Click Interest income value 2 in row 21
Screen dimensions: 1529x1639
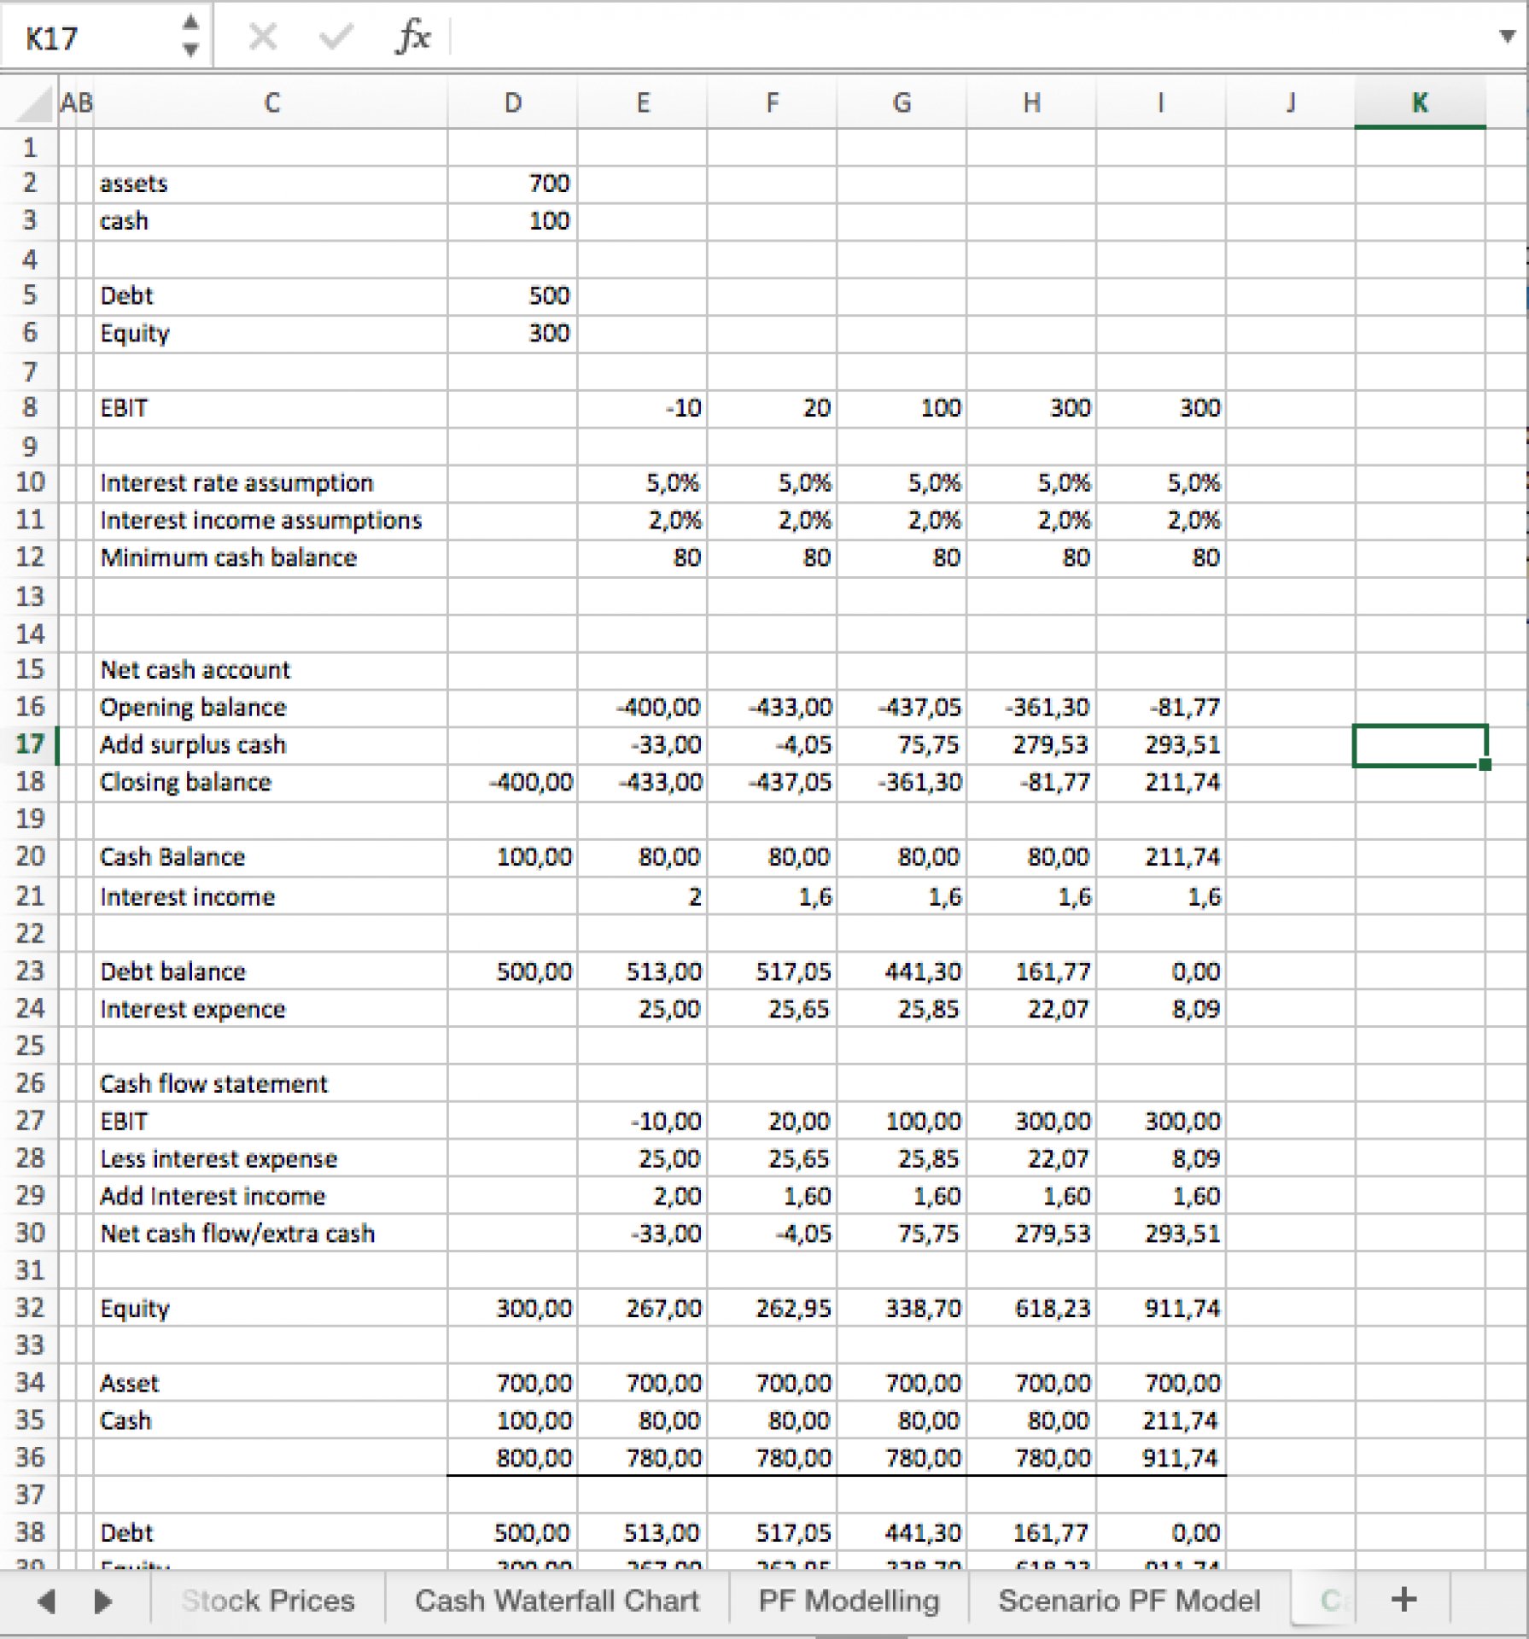[x=643, y=897]
